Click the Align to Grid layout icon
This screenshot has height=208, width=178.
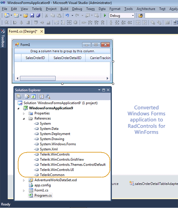7,23
